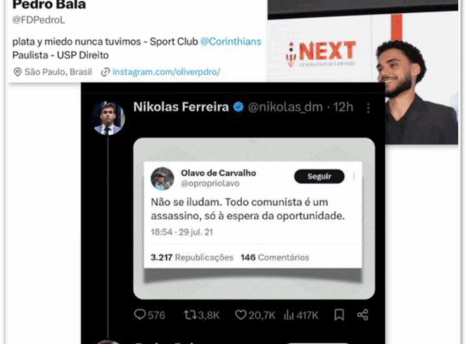Screen dimensions: 467x344
Task: Open the three-dot menu beside Seguir
Action: (x=354, y=177)
